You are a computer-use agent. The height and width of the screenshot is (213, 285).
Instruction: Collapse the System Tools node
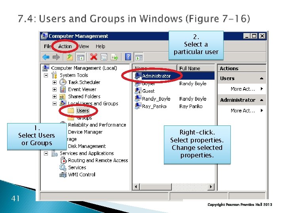click(x=46, y=75)
